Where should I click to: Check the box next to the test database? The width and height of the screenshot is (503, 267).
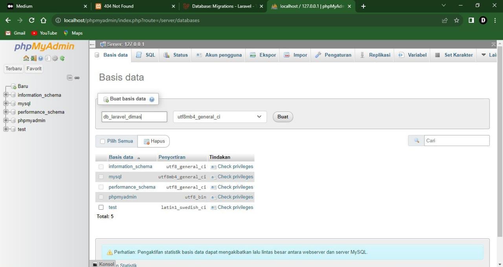[x=101, y=207]
